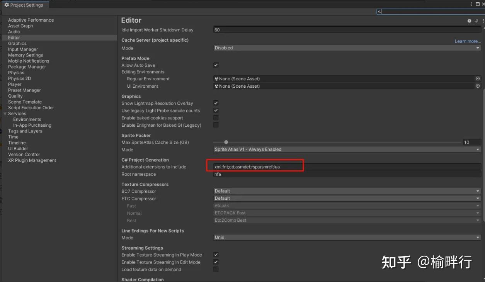
Task: Open the window's top-right more options menu
Action: [471, 4]
